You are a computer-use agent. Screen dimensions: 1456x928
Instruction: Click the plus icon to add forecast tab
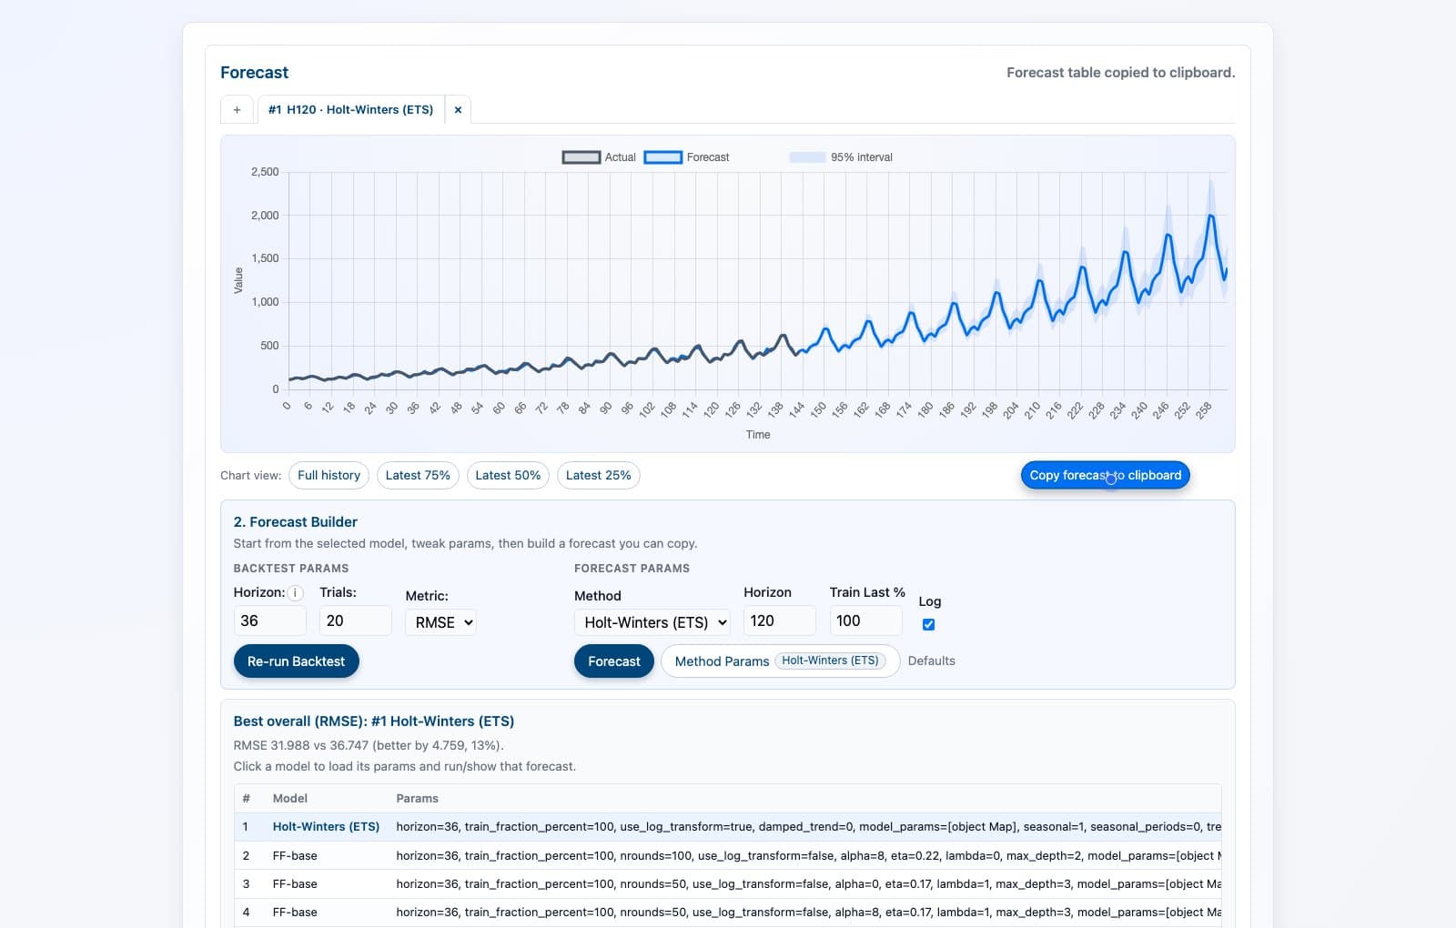click(237, 110)
